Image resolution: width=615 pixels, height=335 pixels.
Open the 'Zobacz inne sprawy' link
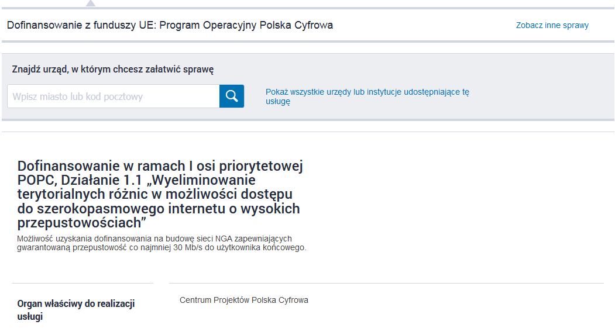point(552,25)
